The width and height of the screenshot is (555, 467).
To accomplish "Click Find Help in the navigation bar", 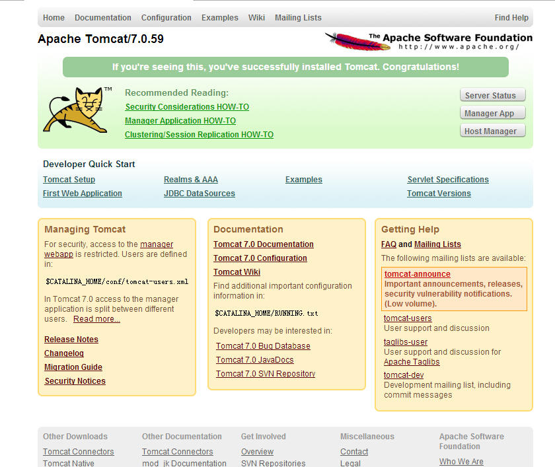I will (511, 18).
